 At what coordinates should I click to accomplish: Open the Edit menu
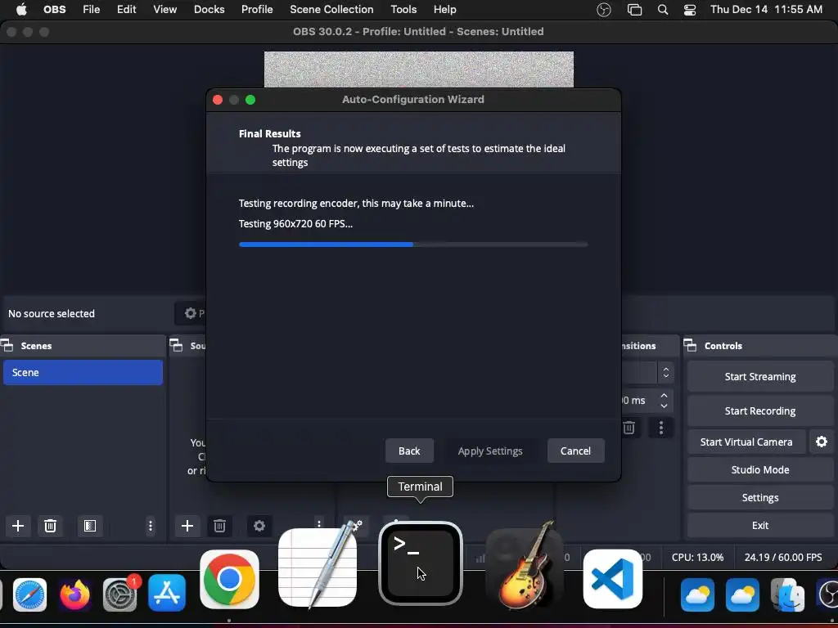tap(127, 10)
